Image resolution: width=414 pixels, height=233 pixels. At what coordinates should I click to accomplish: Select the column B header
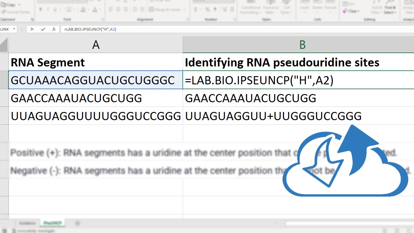click(x=302, y=45)
